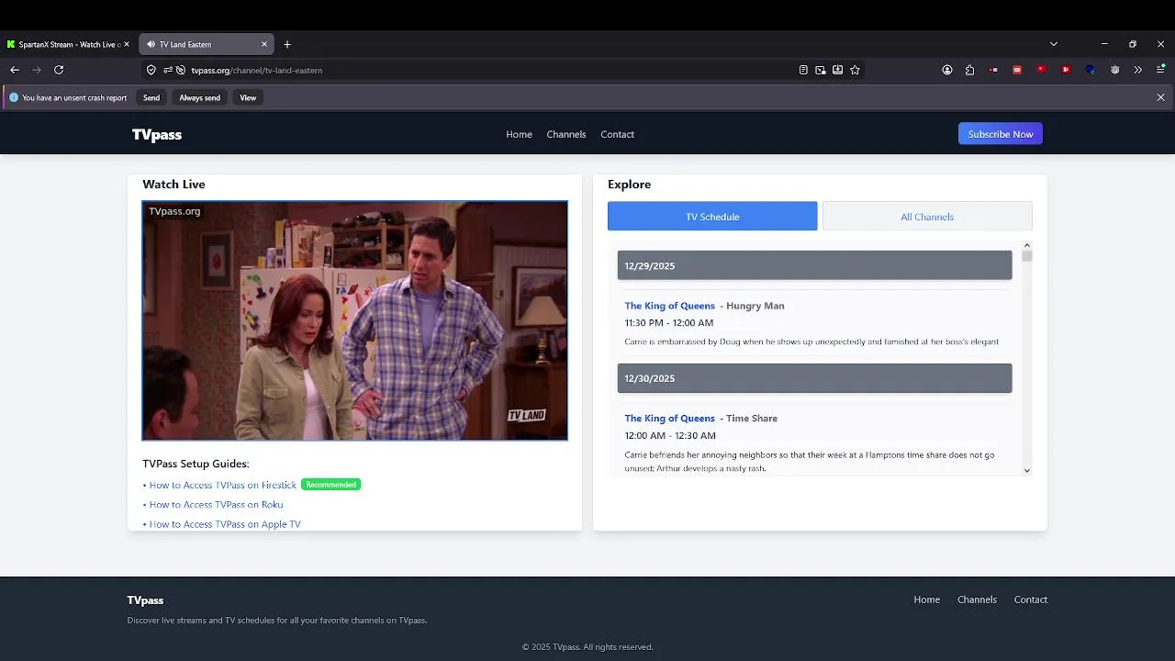The height and width of the screenshot is (661, 1175).
Task: Reload the page with the refresh icon
Action: [x=59, y=70]
